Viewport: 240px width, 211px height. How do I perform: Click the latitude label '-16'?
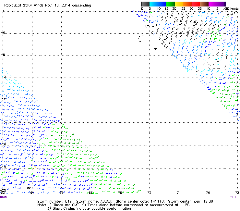(3, 144)
